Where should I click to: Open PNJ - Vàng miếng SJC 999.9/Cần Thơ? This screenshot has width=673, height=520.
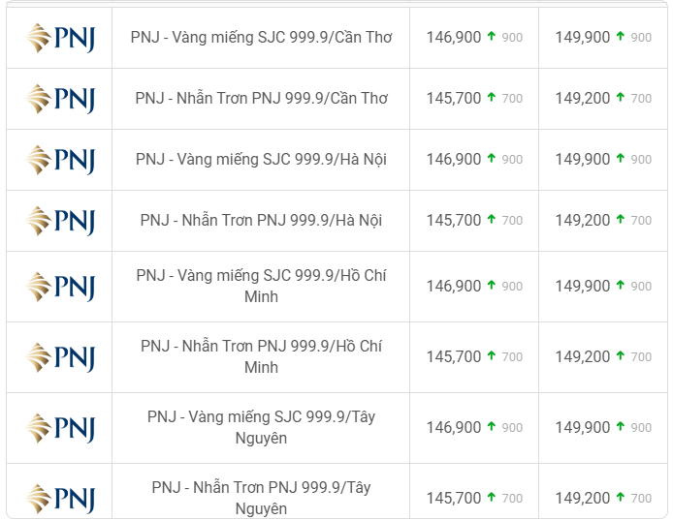pos(261,38)
